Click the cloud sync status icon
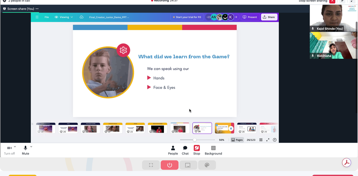 click(81, 17)
